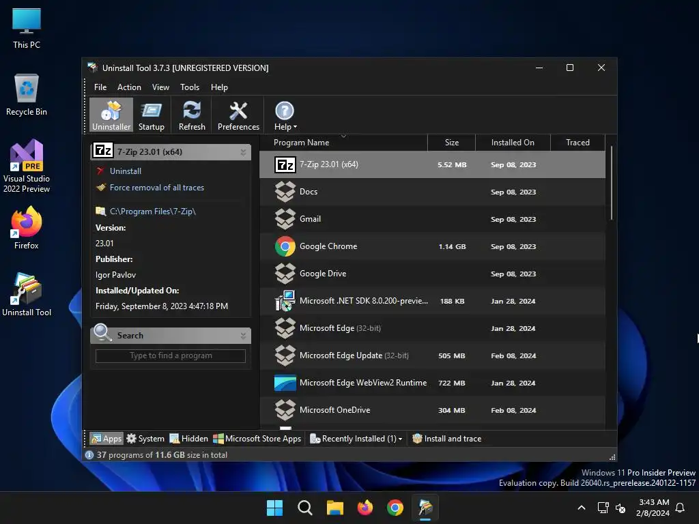This screenshot has height=524, width=699.
Task: Select the Uninstall Tool desktop shortcut
Action: click(x=27, y=295)
